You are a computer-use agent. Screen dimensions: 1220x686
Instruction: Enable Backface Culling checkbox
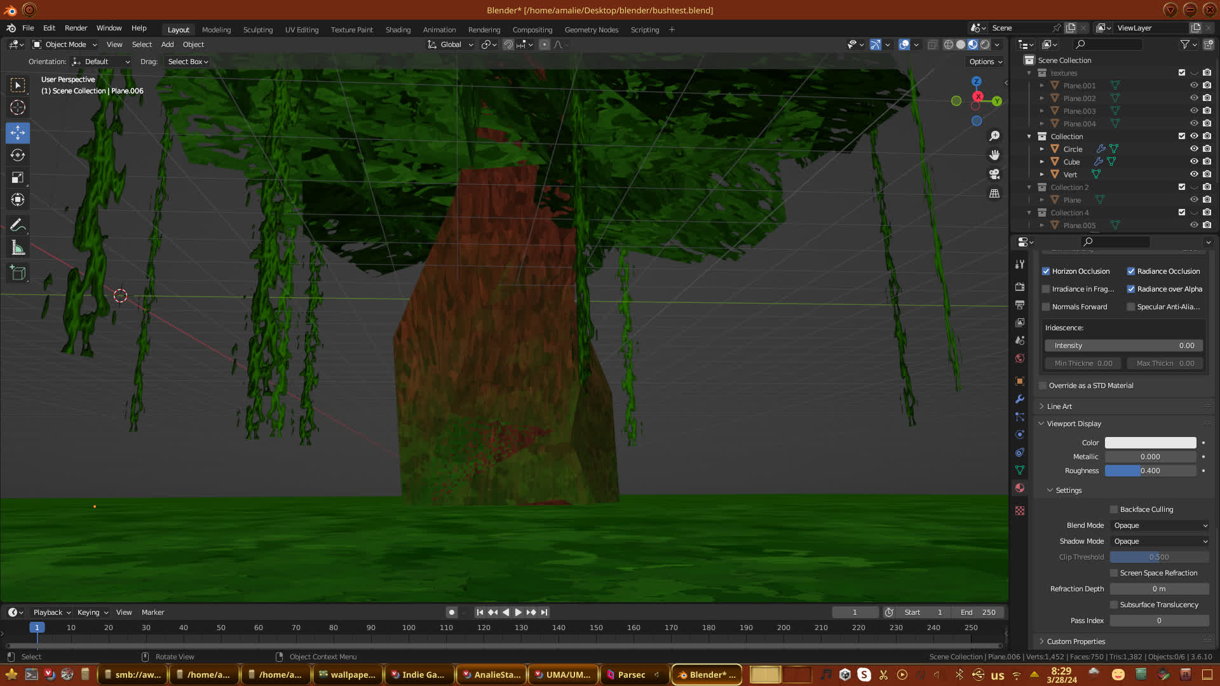pyautogui.click(x=1114, y=509)
